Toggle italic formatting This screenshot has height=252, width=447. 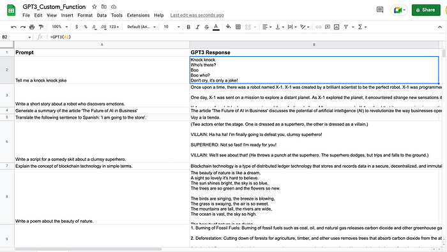pyautogui.click(x=197, y=27)
